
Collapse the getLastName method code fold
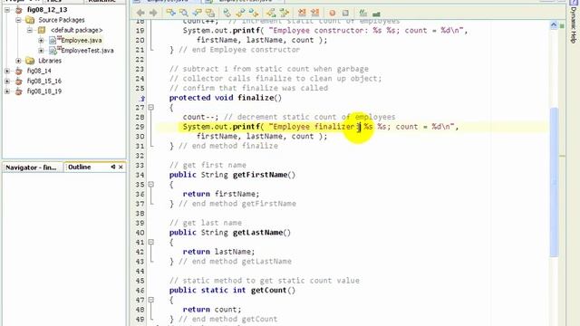(151, 242)
